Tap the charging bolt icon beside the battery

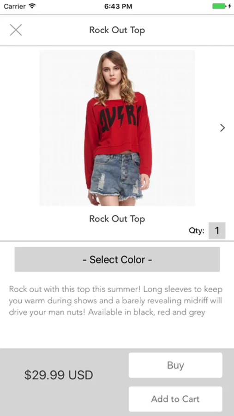[x=229, y=6]
